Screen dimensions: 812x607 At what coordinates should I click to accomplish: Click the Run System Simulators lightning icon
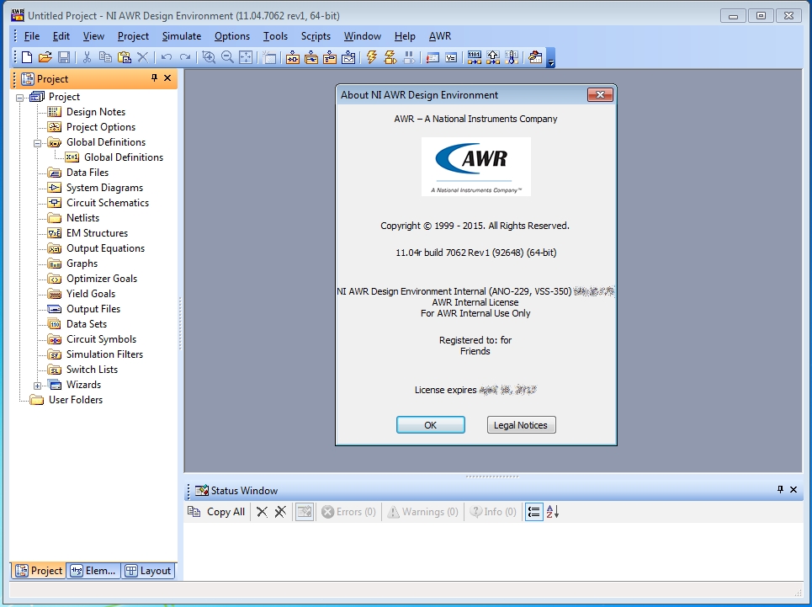click(390, 57)
